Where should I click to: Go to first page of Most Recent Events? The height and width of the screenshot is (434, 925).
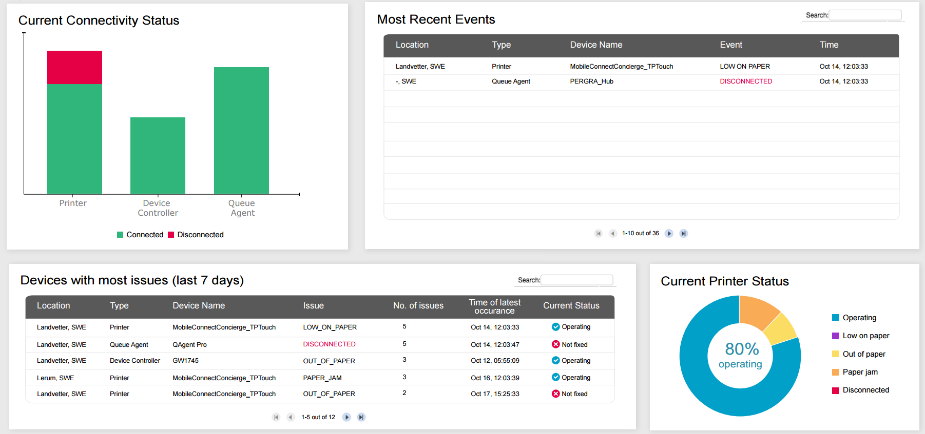[598, 234]
